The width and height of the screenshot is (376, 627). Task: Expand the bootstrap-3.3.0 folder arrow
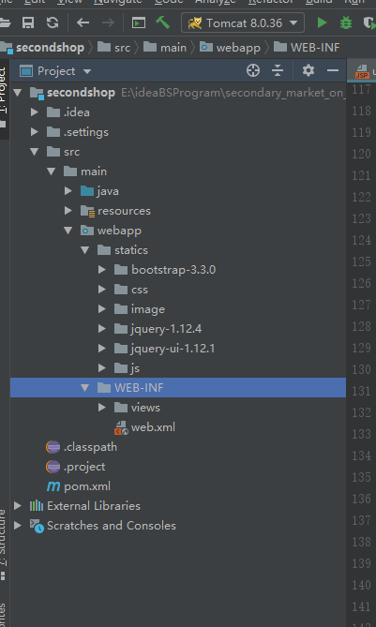click(x=102, y=270)
